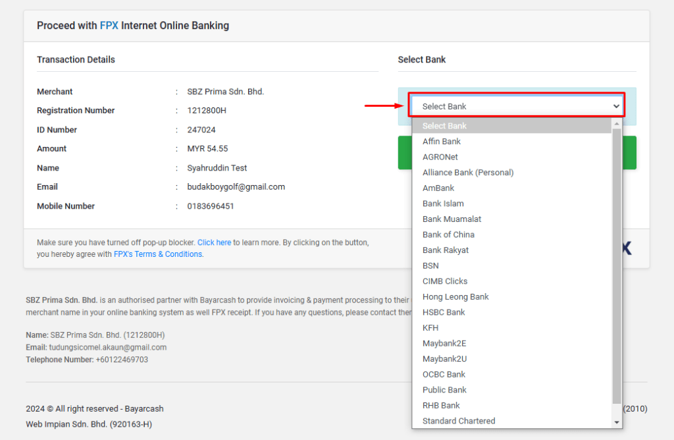The width and height of the screenshot is (674, 440).
Task: Click the merchant name SBZ Prima Sdn. Bhd.
Action: (x=226, y=92)
